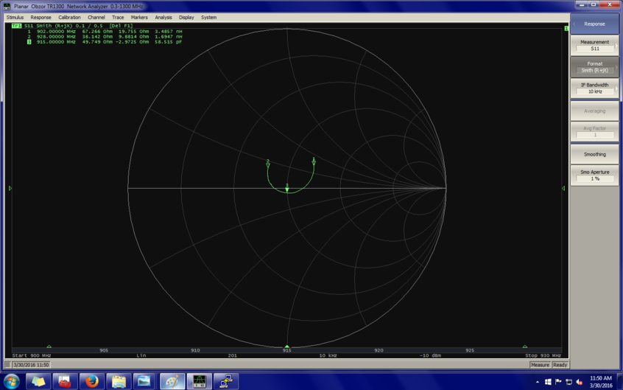Open Firefox from the taskbar
Screen dimensions: 623x390
pyautogui.click(x=91, y=381)
